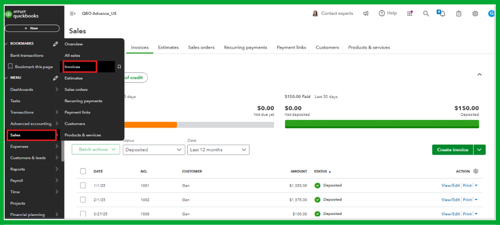The height and width of the screenshot is (225, 500).
Task: Click amount $1,350.00 cell
Action: pos(298,185)
